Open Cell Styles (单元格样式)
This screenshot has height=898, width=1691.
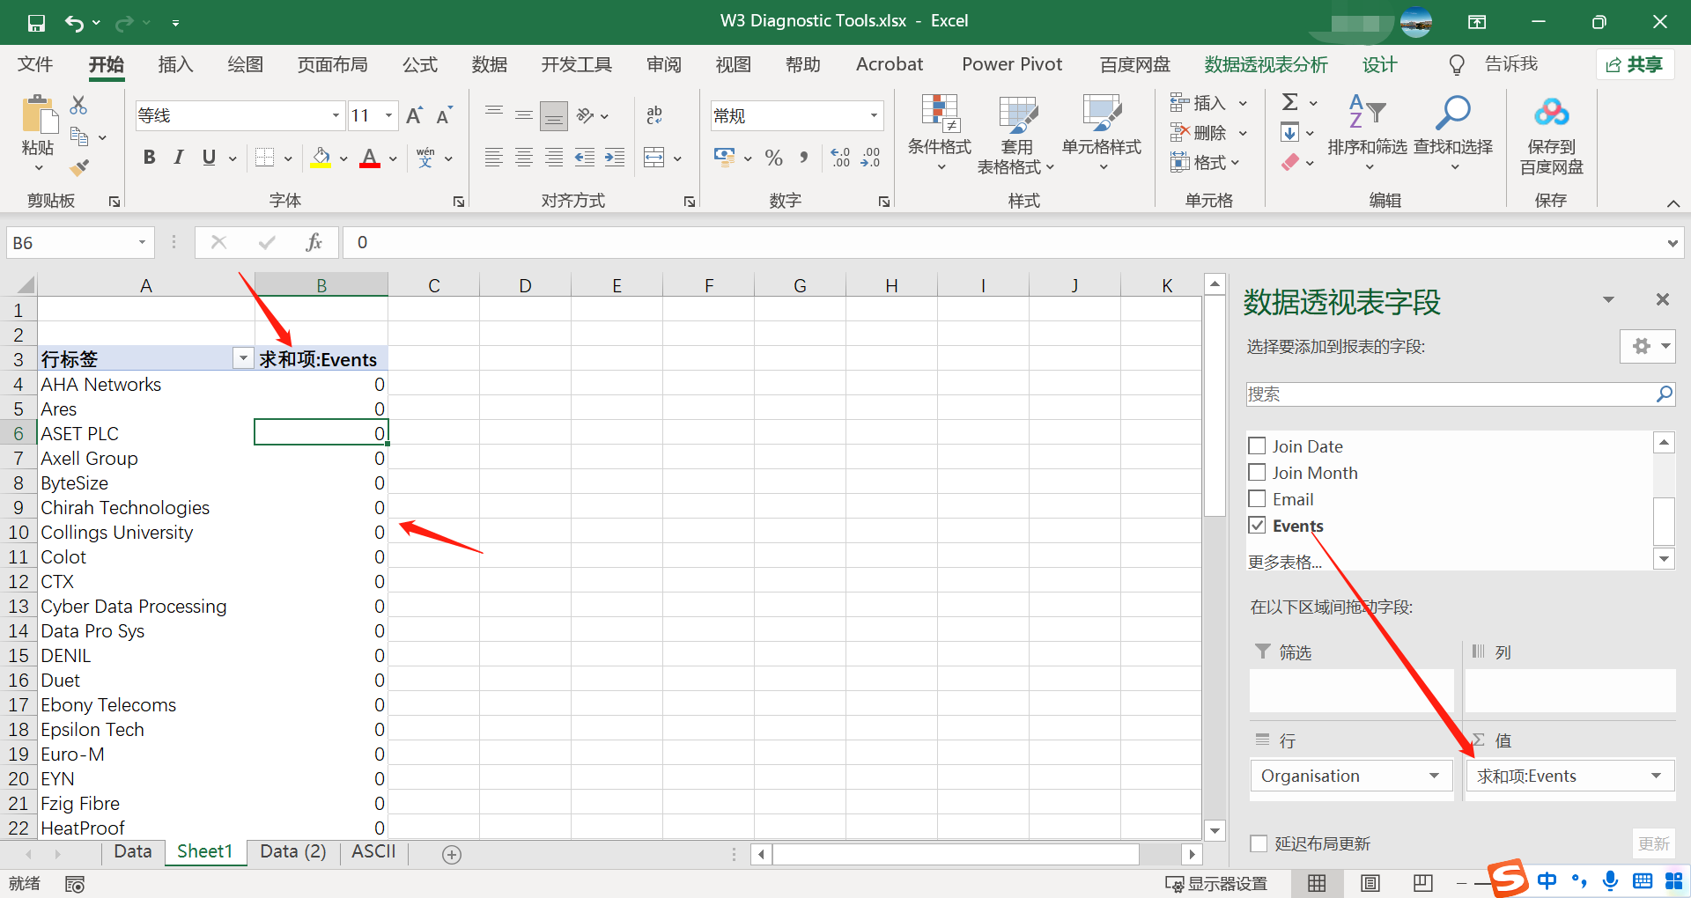pyautogui.click(x=1102, y=133)
